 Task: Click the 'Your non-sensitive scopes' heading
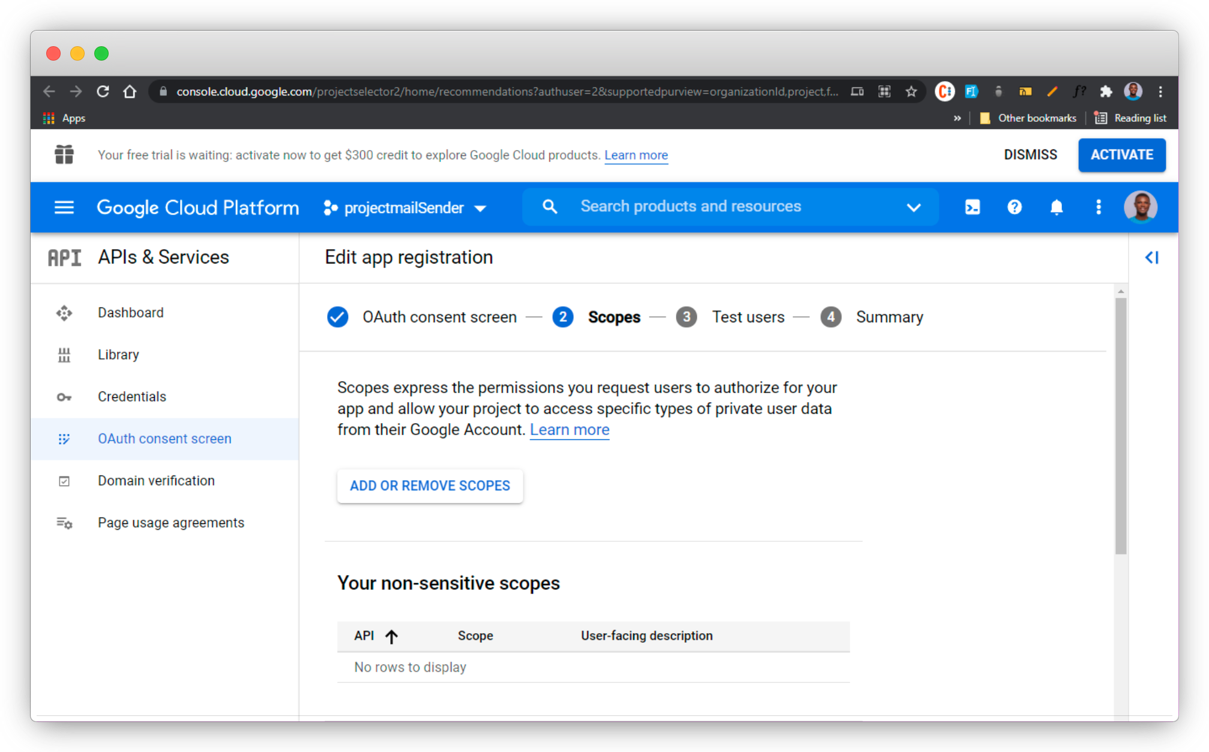tap(448, 583)
